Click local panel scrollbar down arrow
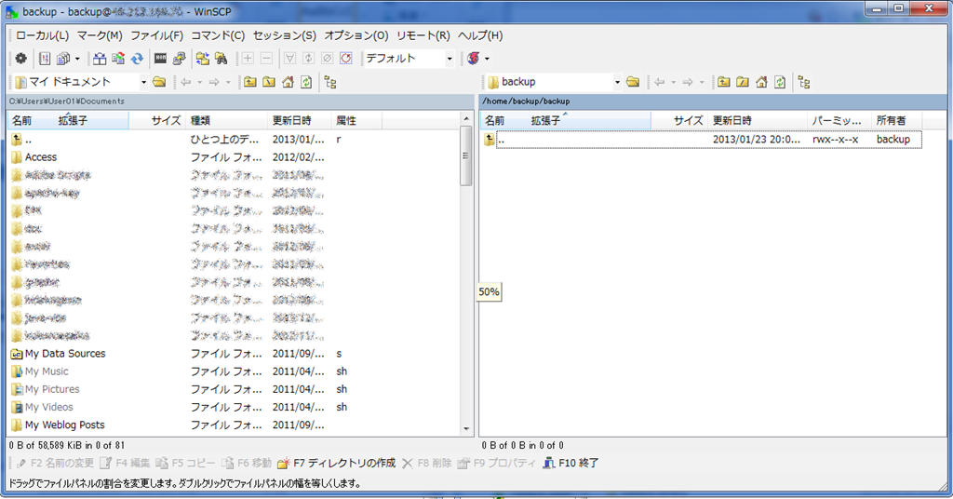This screenshot has height=499, width=953. pyautogui.click(x=466, y=429)
